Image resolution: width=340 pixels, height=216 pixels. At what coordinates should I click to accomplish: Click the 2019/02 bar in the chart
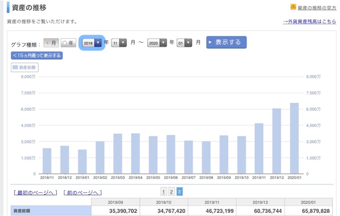[x=100, y=157]
